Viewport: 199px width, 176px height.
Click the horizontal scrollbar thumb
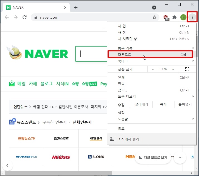[x=59, y=173]
